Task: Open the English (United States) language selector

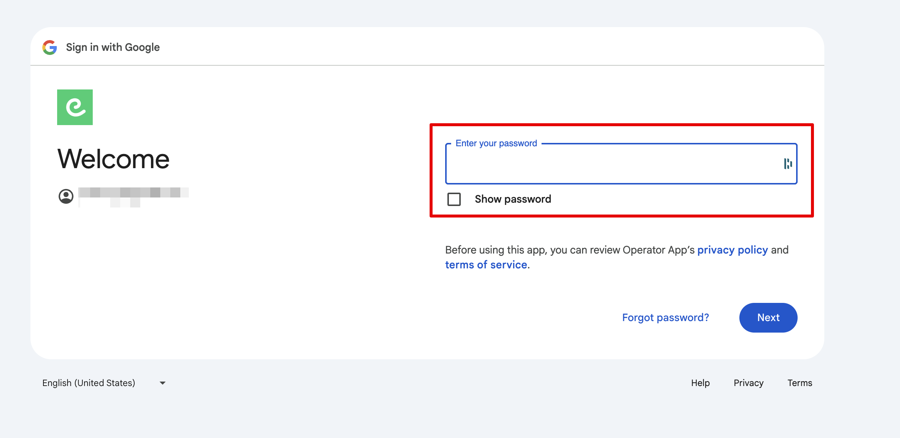Action: 89,383
